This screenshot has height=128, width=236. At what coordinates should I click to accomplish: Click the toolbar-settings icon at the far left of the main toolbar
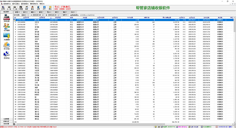click(3, 8)
